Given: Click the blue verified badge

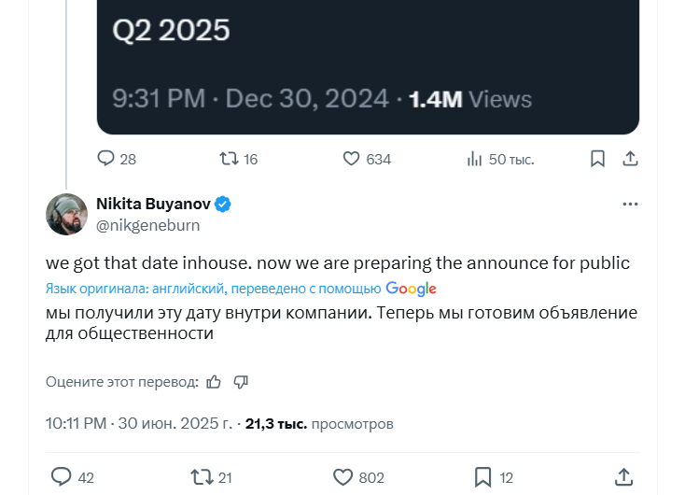Looking at the screenshot, I should coord(223,205).
